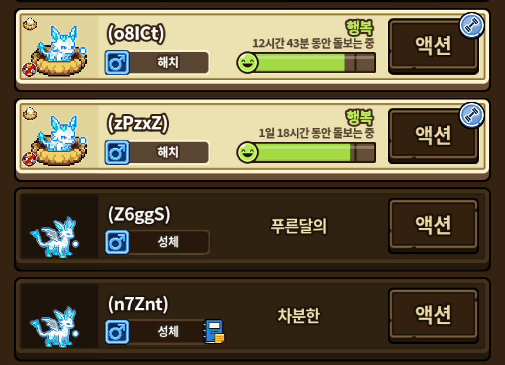Image resolution: width=505 pixels, height=365 pixels.
Task: Open the 액션 button for n7Znt
Action: pos(433,315)
